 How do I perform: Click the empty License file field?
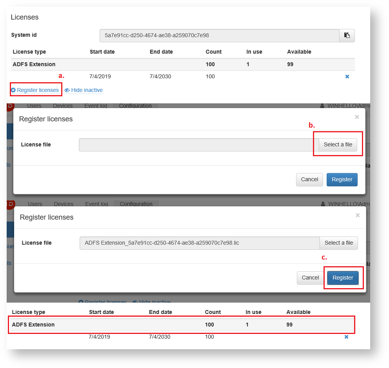198,145
